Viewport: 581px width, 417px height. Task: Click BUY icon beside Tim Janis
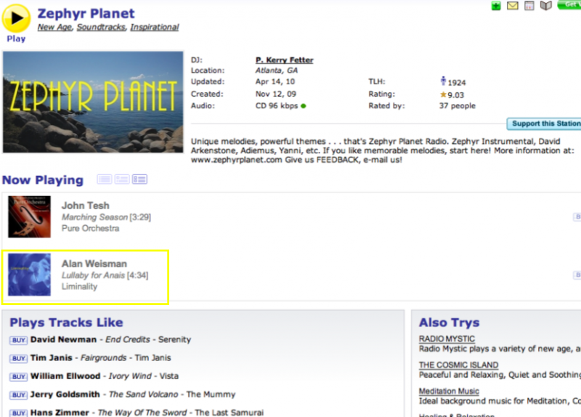coord(18,358)
